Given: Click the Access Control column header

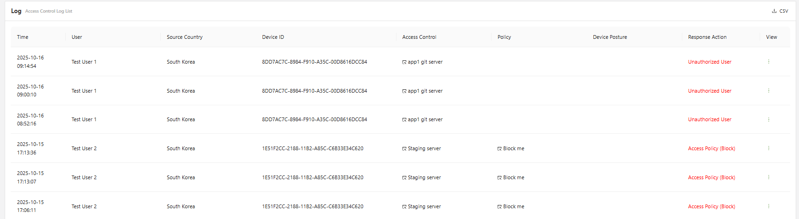Looking at the screenshot, I should (x=419, y=37).
